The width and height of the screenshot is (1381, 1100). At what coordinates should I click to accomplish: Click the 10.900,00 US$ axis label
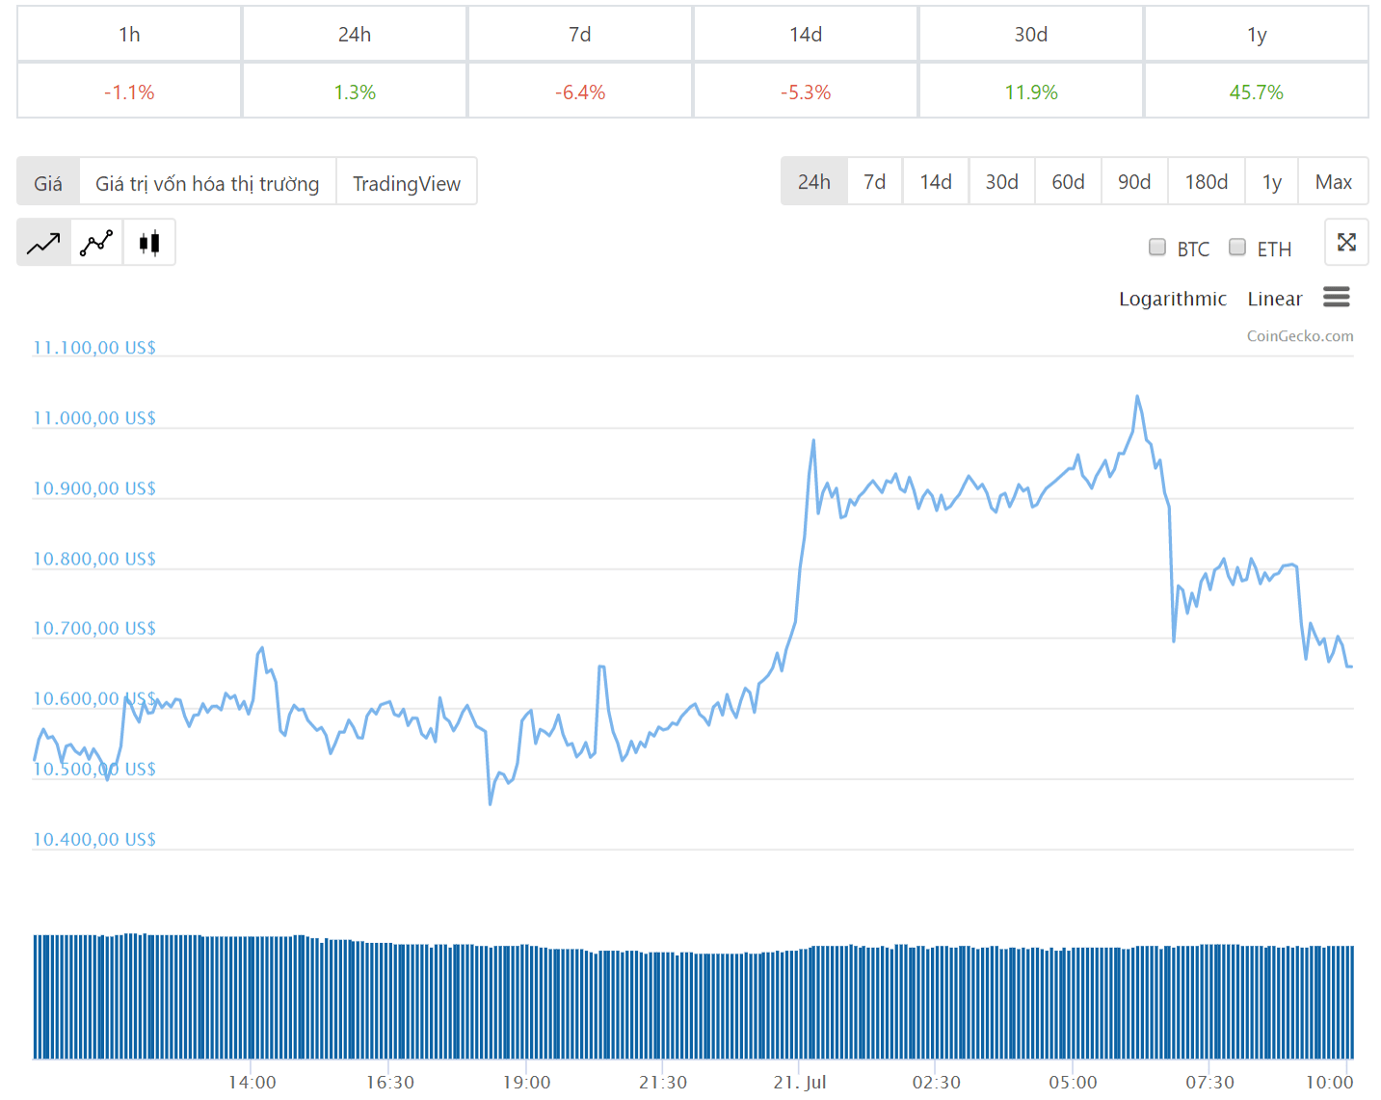coord(94,487)
